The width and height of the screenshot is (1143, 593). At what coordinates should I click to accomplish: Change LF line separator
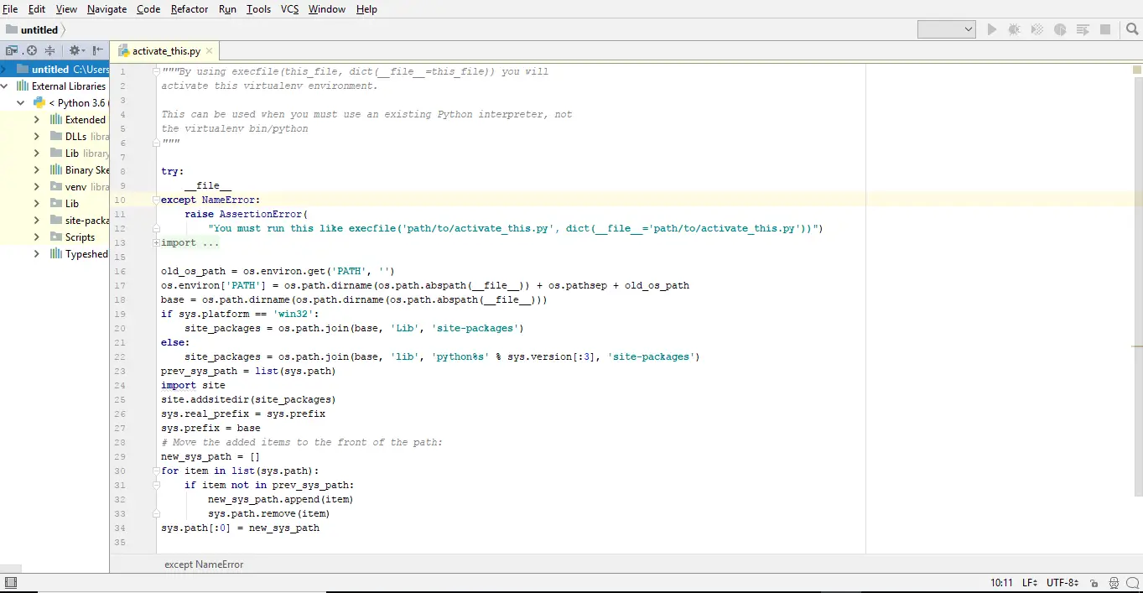point(1031,583)
